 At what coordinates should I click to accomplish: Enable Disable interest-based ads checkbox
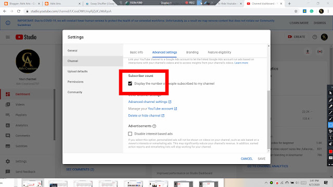pos(130,134)
